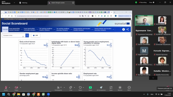This screenshot has height=97, width=173.
Task: Open the More options menu
Action: coord(129,88)
